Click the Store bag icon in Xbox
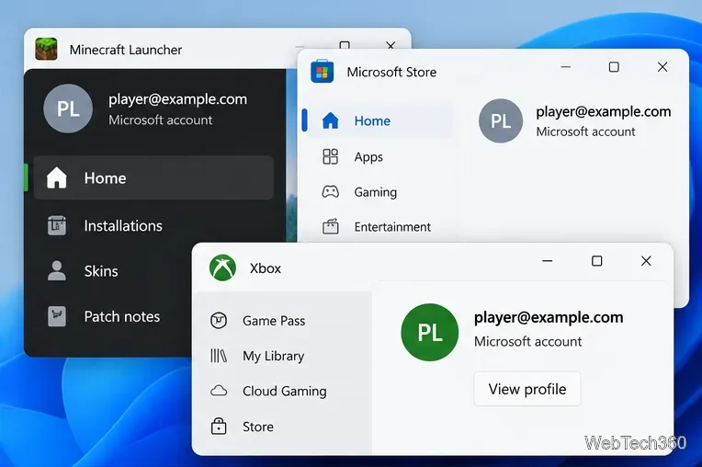702x467 pixels. [219, 427]
